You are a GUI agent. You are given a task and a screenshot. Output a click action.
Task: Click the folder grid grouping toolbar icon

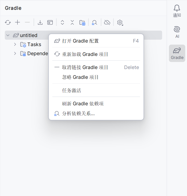(x=82, y=23)
